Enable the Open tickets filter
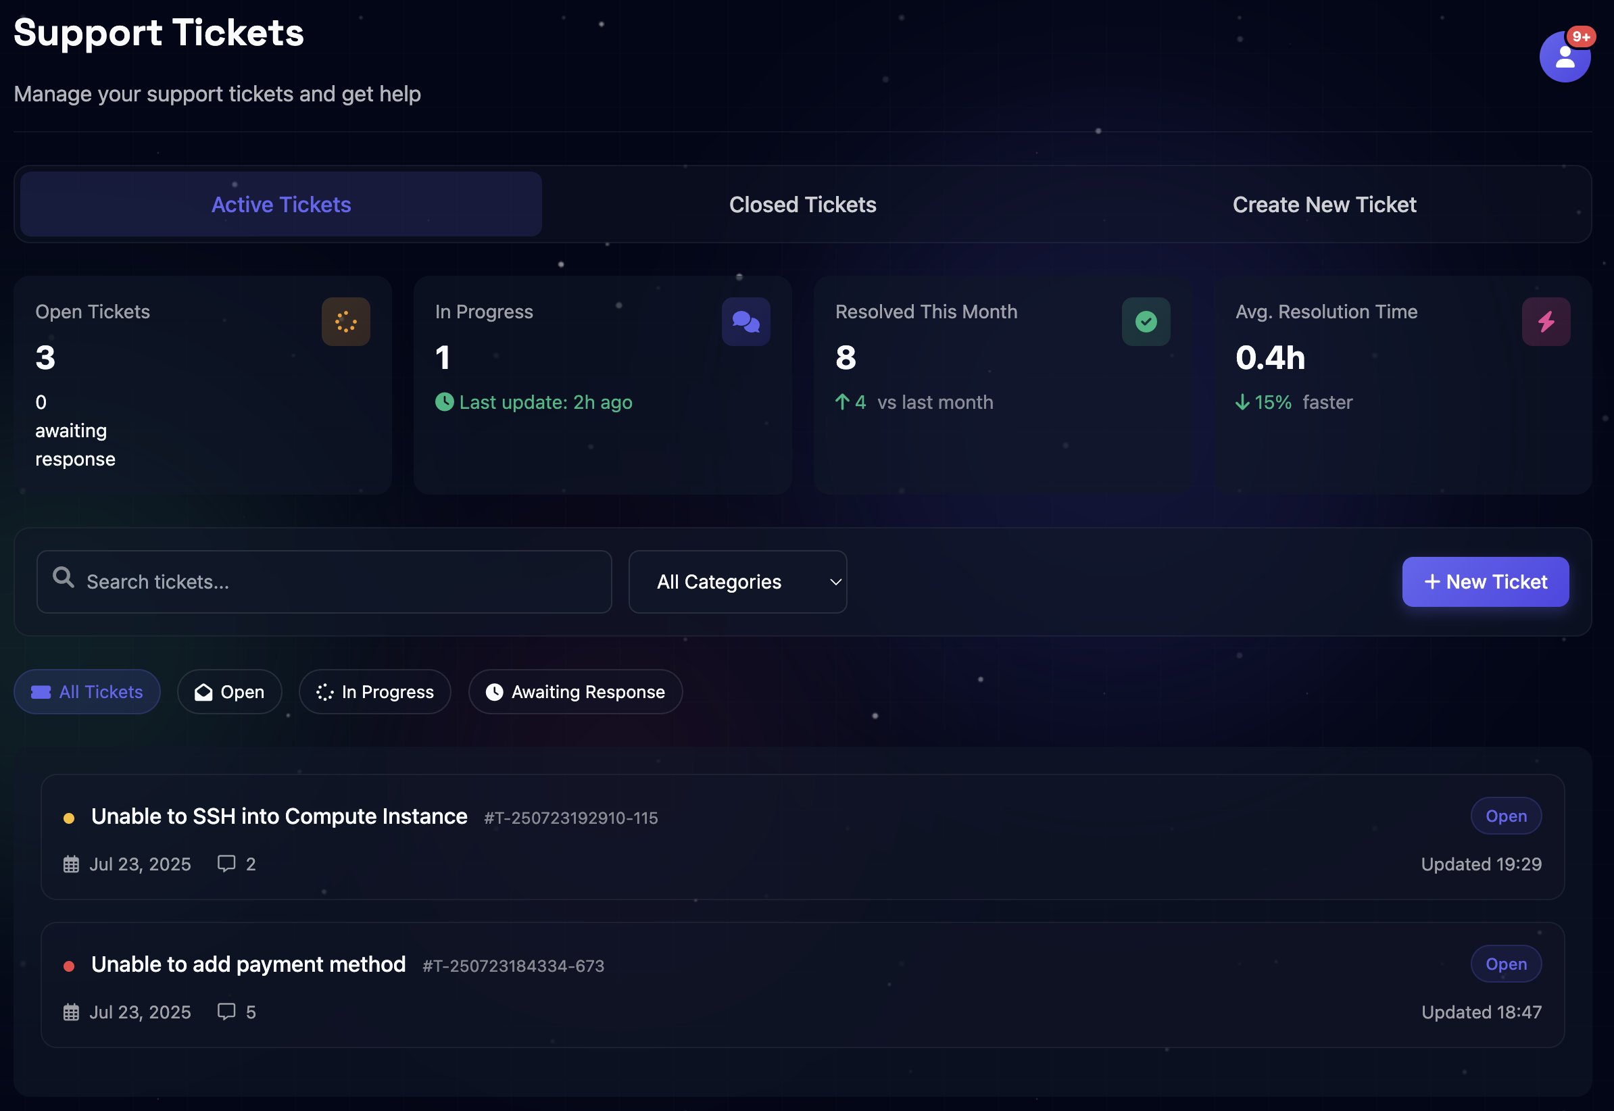 click(x=229, y=691)
